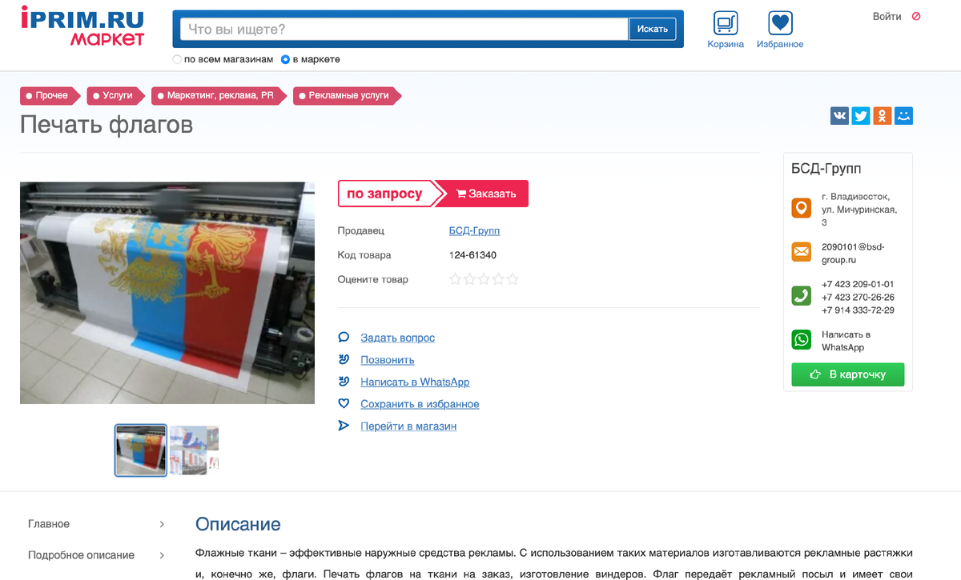This screenshot has width=961, height=580.
Task: Click the БСД-Групп seller card title
Action: coord(826,168)
